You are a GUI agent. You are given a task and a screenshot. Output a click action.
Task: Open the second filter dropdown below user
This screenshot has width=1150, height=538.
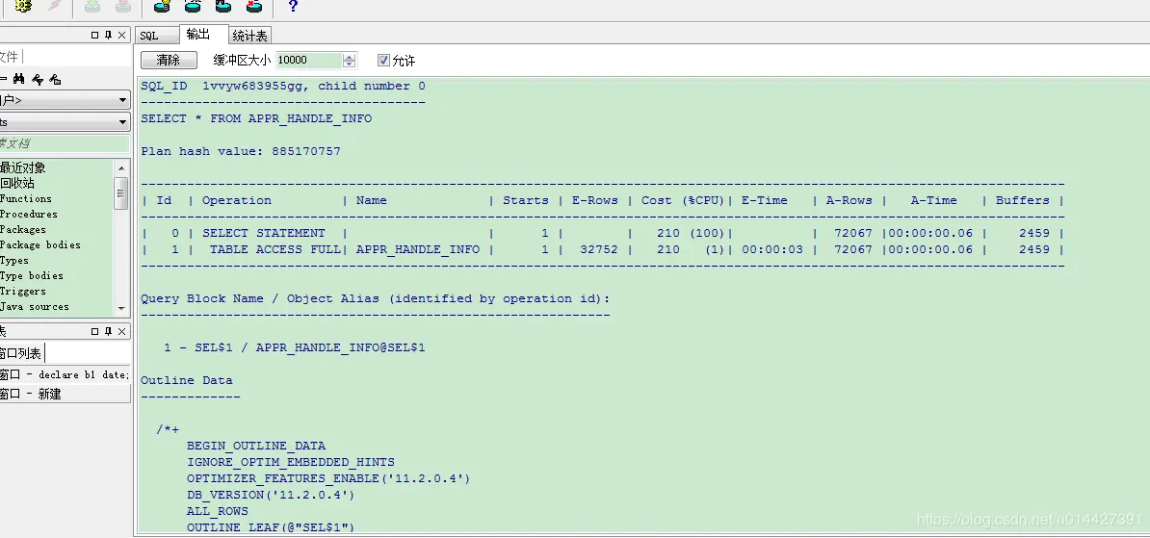coord(122,122)
